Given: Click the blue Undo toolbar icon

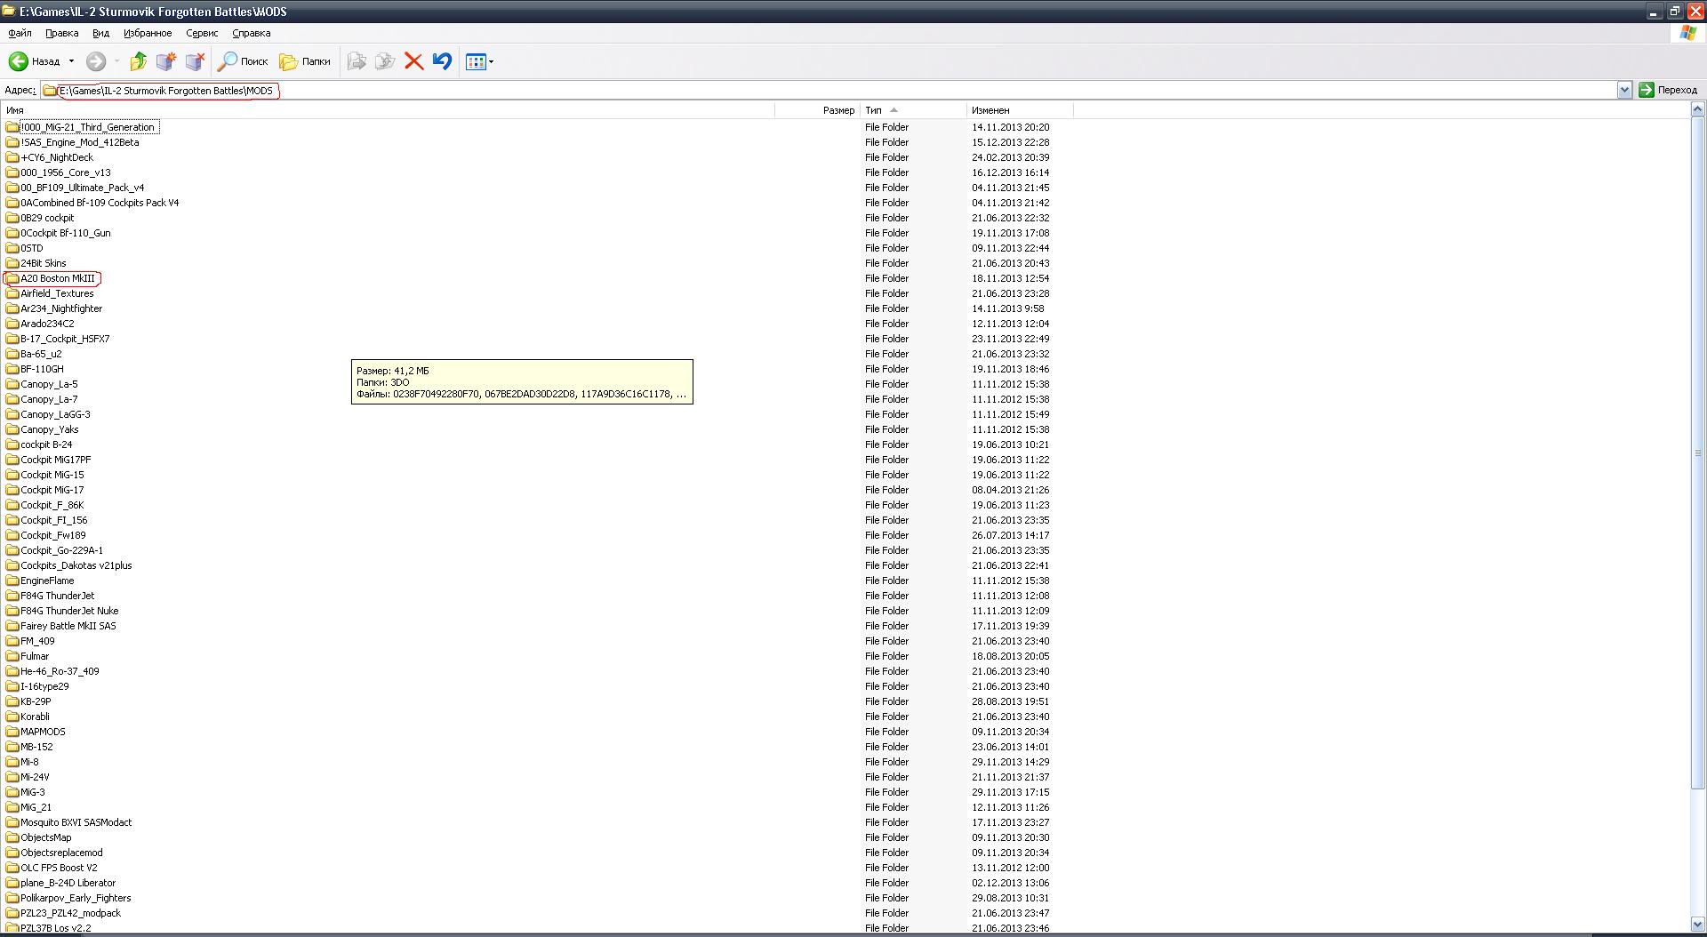Looking at the screenshot, I should [442, 61].
